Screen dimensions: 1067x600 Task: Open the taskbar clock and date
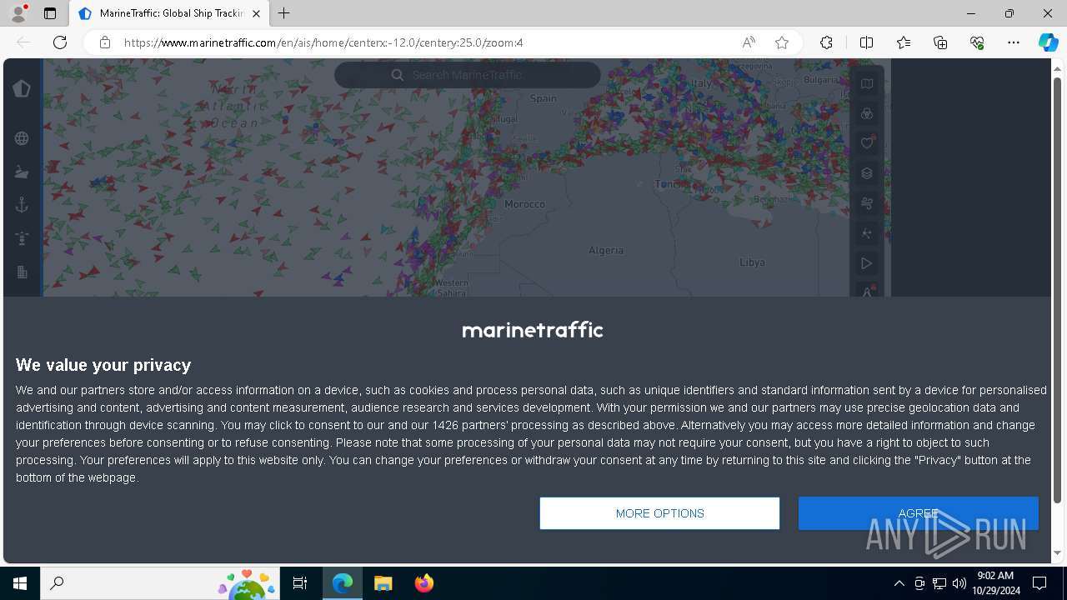[995, 583]
